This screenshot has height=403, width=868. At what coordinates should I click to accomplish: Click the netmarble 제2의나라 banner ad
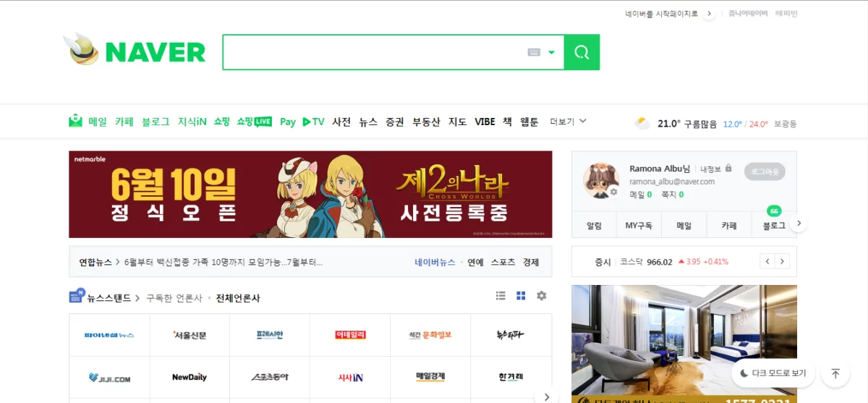click(310, 194)
